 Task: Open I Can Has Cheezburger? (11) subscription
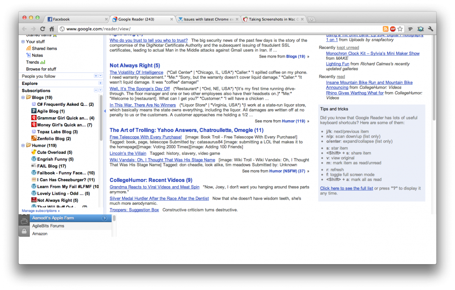66,180
